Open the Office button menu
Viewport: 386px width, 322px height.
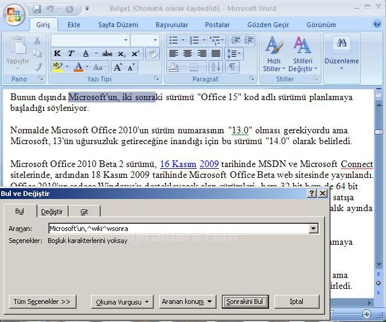(14, 15)
